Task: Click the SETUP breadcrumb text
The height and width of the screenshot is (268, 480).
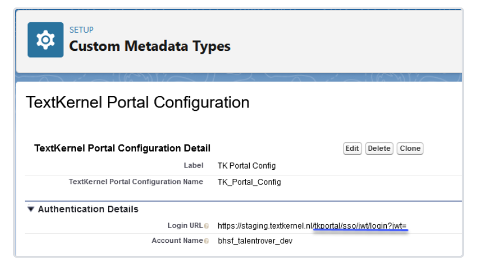Action: point(81,30)
